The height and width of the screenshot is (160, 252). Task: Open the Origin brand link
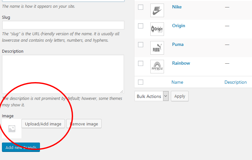click(179, 26)
